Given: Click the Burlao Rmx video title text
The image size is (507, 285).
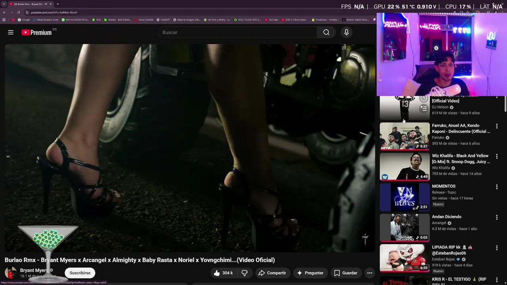Looking at the screenshot, I should [x=140, y=260].
